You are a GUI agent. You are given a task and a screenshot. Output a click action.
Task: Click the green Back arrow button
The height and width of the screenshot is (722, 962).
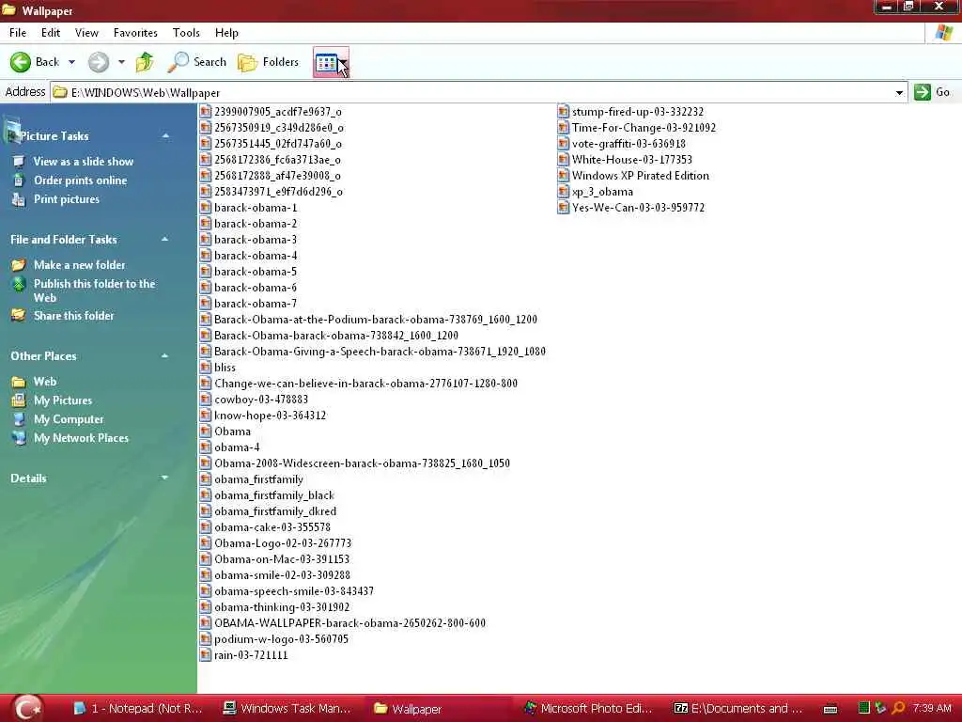pos(21,62)
